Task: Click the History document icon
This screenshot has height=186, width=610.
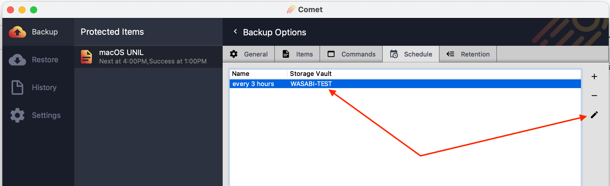Action: pyautogui.click(x=17, y=87)
